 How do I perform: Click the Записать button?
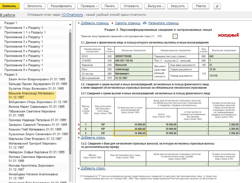tap(9, 6)
